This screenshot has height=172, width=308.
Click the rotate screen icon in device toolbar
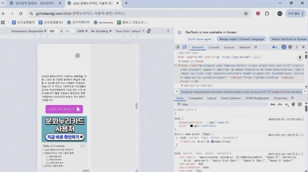point(149,31)
